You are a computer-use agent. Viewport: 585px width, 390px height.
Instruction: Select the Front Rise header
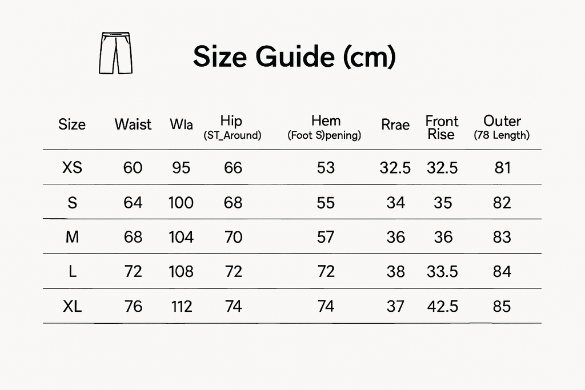coord(442,127)
